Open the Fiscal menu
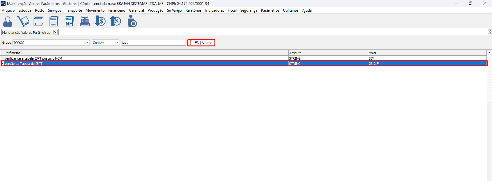Viewport: 492px width, 181px height. point(232,10)
